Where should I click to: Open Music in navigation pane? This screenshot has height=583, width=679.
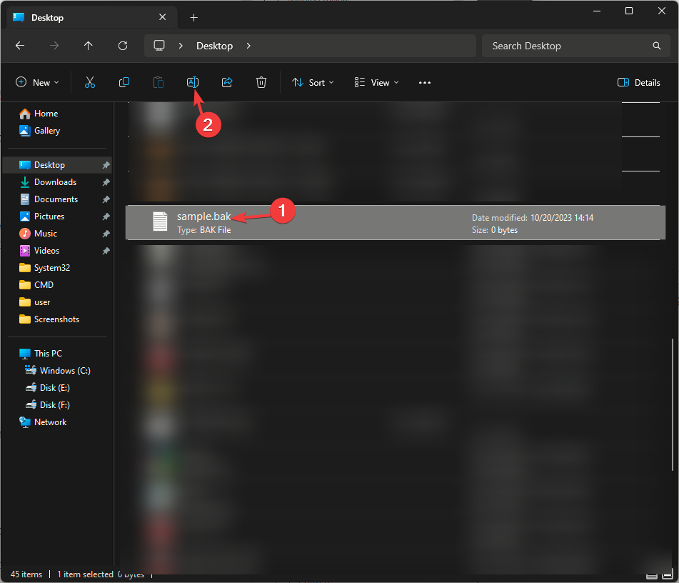(46, 233)
